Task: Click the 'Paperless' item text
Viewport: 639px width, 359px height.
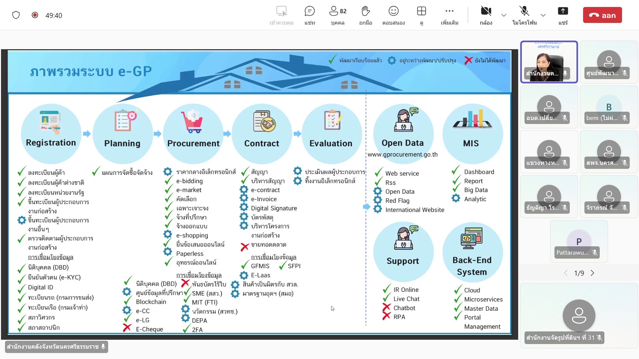Action: tap(190, 254)
